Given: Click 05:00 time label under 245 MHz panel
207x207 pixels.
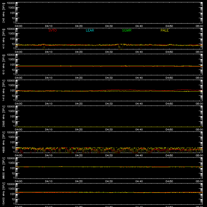Looking at the screenshot, I should click(199, 26).
